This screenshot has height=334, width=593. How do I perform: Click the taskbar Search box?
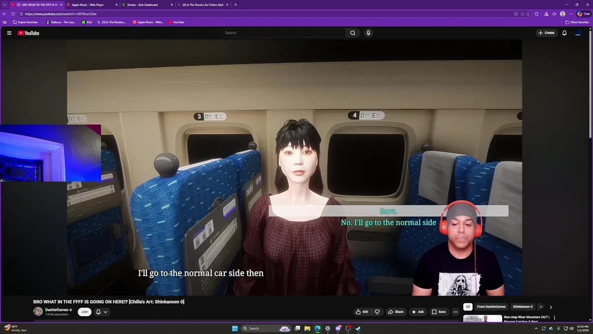[x=266, y=328]
